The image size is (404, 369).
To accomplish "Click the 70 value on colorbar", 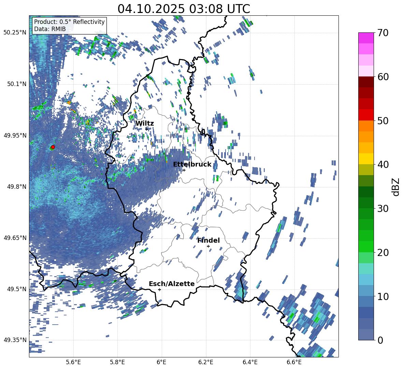I will coord(383,33).
